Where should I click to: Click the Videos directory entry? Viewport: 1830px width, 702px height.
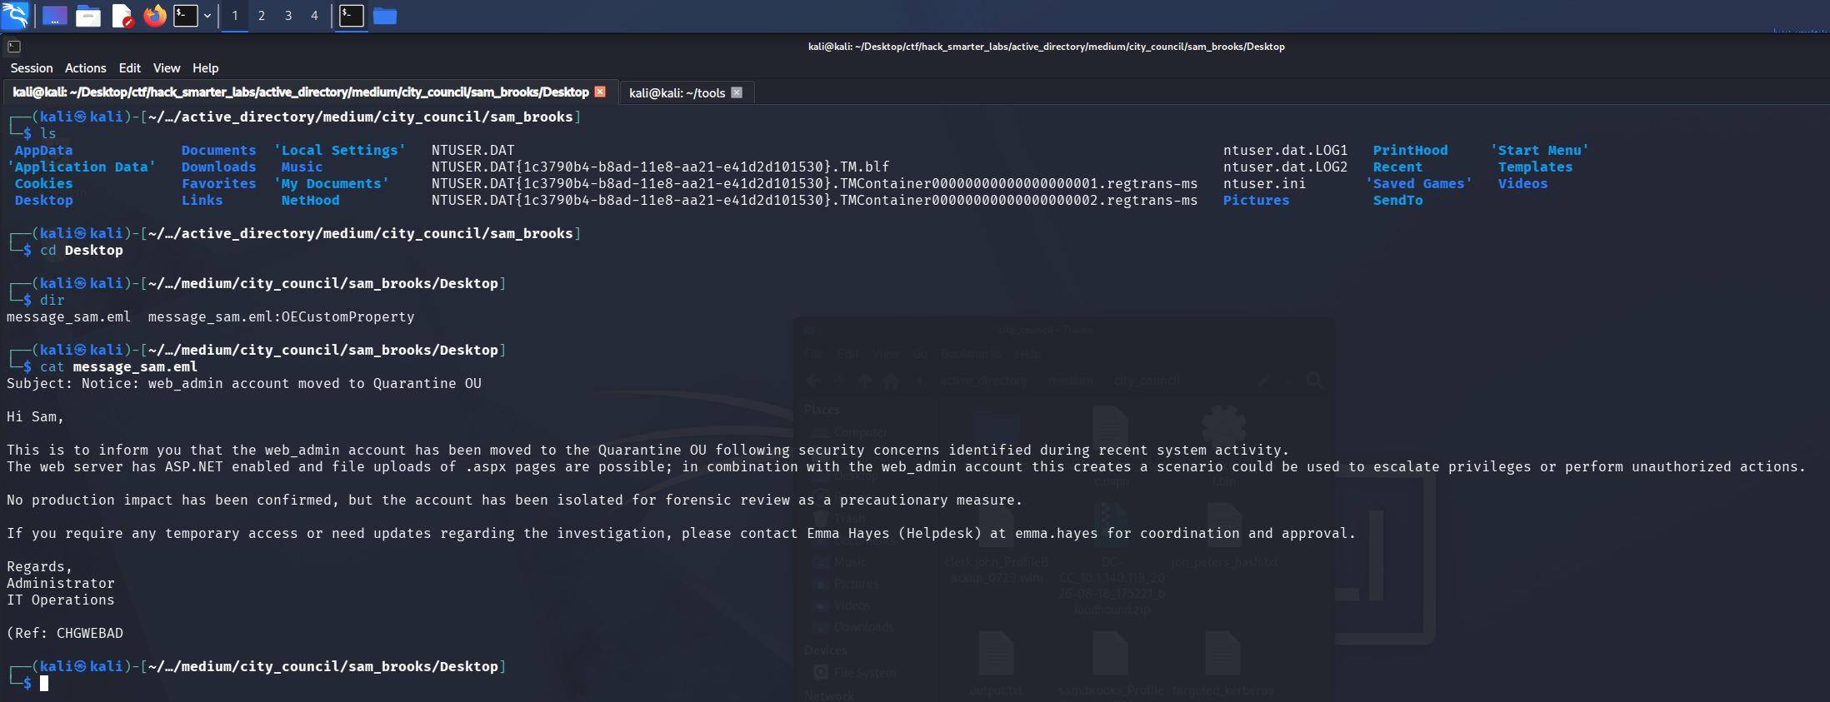(x=1523, y=184)
